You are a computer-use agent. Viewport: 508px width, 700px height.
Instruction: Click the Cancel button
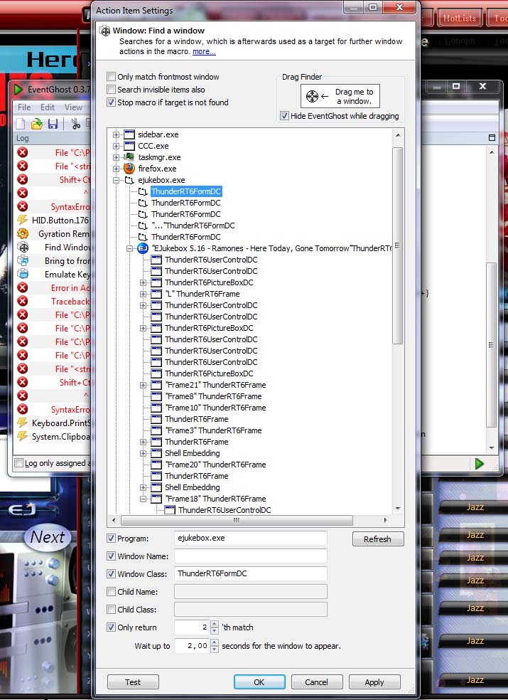(317, 682)
